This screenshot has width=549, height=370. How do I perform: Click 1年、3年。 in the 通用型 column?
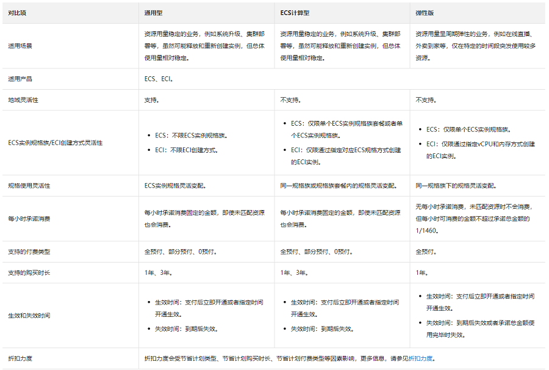[x=158, y=272]
